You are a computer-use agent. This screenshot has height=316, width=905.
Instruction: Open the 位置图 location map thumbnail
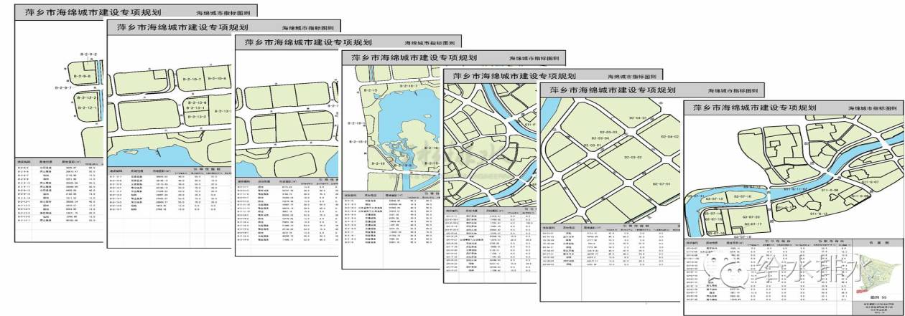(x=876, y=271)
